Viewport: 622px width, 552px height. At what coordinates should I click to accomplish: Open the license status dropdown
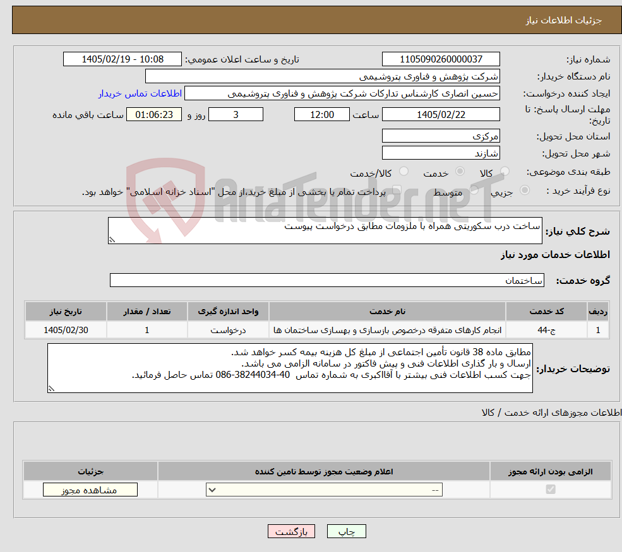click(324, 490)
